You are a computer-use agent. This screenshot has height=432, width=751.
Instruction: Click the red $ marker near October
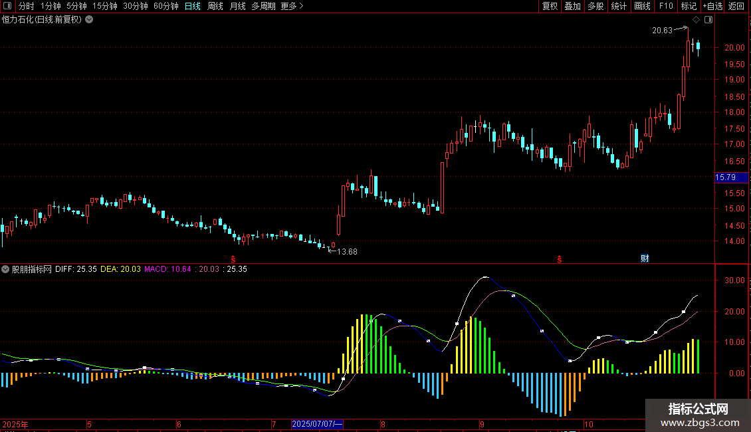click(560, 259)
